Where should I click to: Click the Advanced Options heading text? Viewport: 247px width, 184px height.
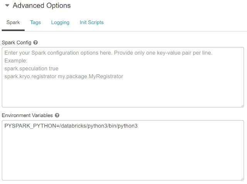(42, 6)
